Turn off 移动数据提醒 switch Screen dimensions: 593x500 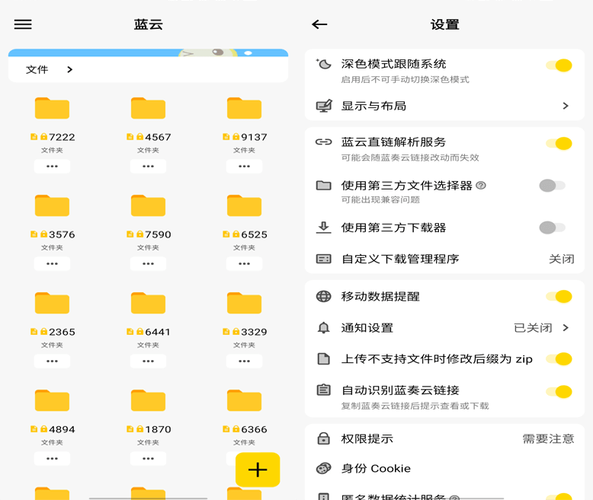click(x=559, y=297)
